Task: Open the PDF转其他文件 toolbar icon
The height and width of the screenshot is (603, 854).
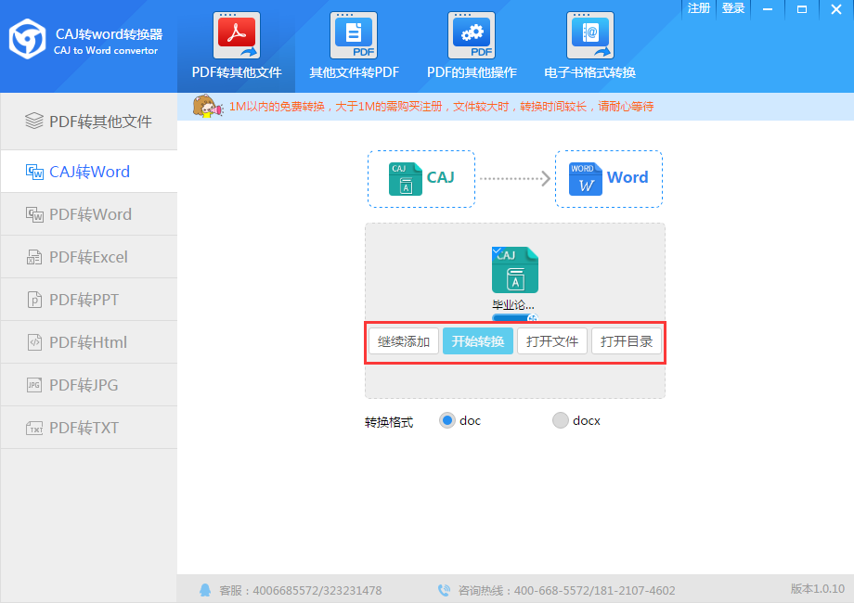Action: pos(237,35)
